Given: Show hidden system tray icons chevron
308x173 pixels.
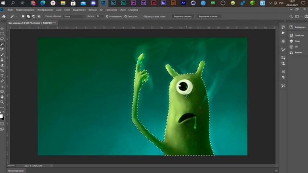Looking at the screenshot, I should point(270,3).
